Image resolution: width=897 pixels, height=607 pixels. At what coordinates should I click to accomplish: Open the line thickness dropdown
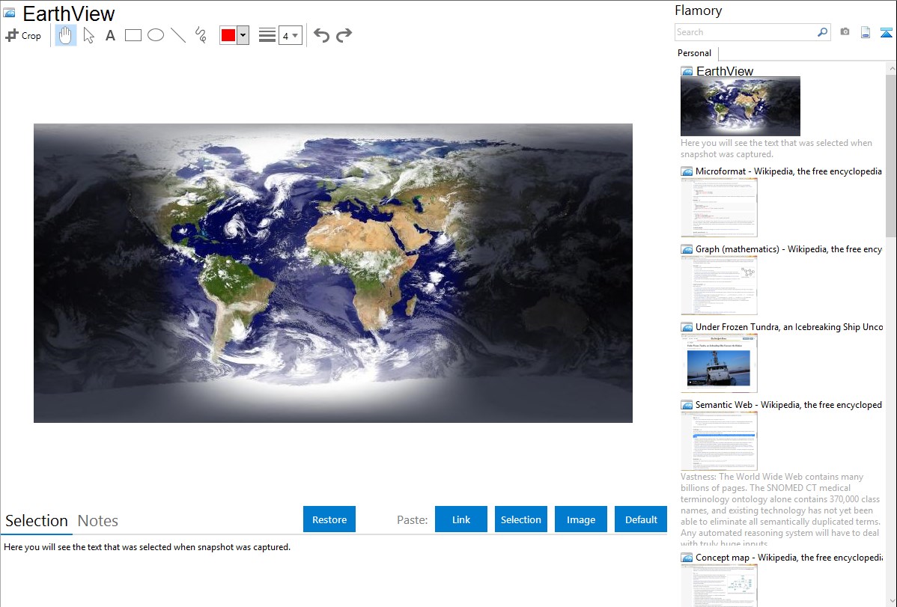coord(290,35)
